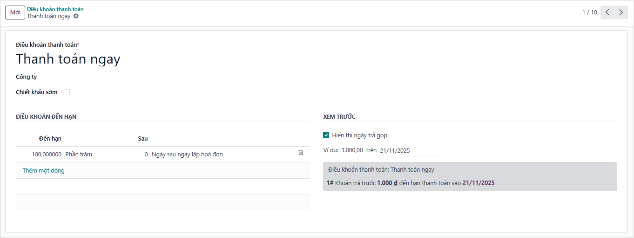Screen dimensions: 634x238
Task: Click the 1 / 10 pager counter
Action: (589, 13)
